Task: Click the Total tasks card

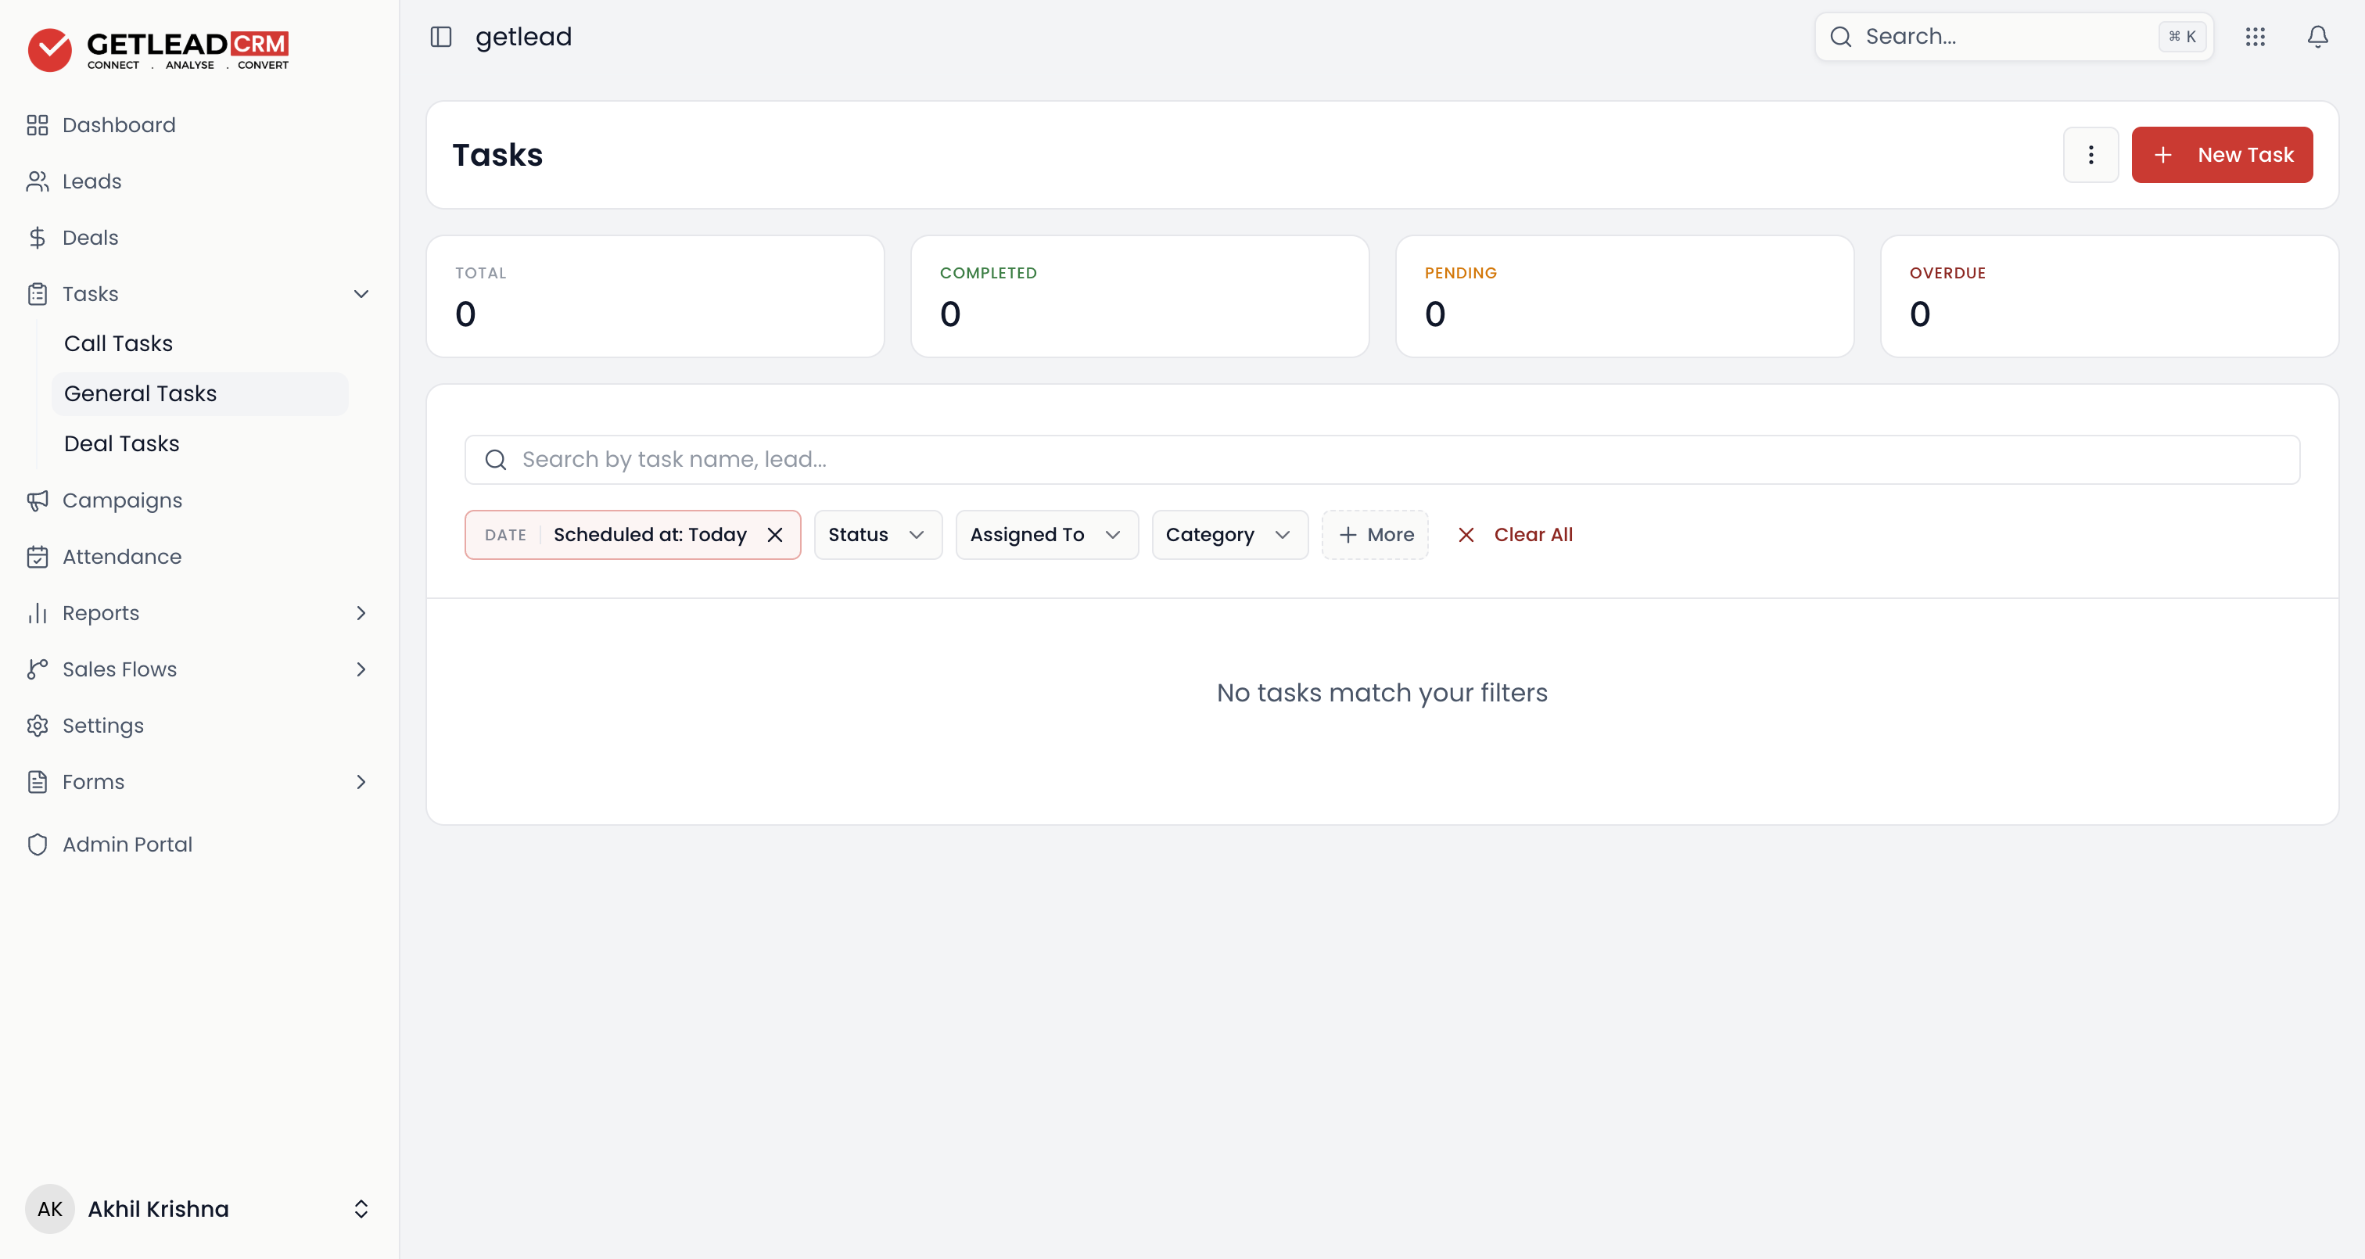Action: tap(655, 296)
